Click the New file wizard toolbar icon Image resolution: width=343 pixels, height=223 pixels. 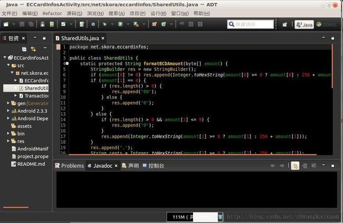6,24
